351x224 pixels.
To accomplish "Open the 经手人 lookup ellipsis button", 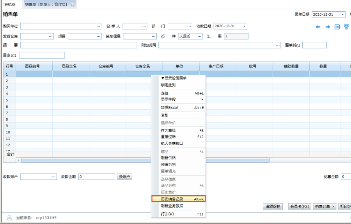I will click(x=144, y=26).
